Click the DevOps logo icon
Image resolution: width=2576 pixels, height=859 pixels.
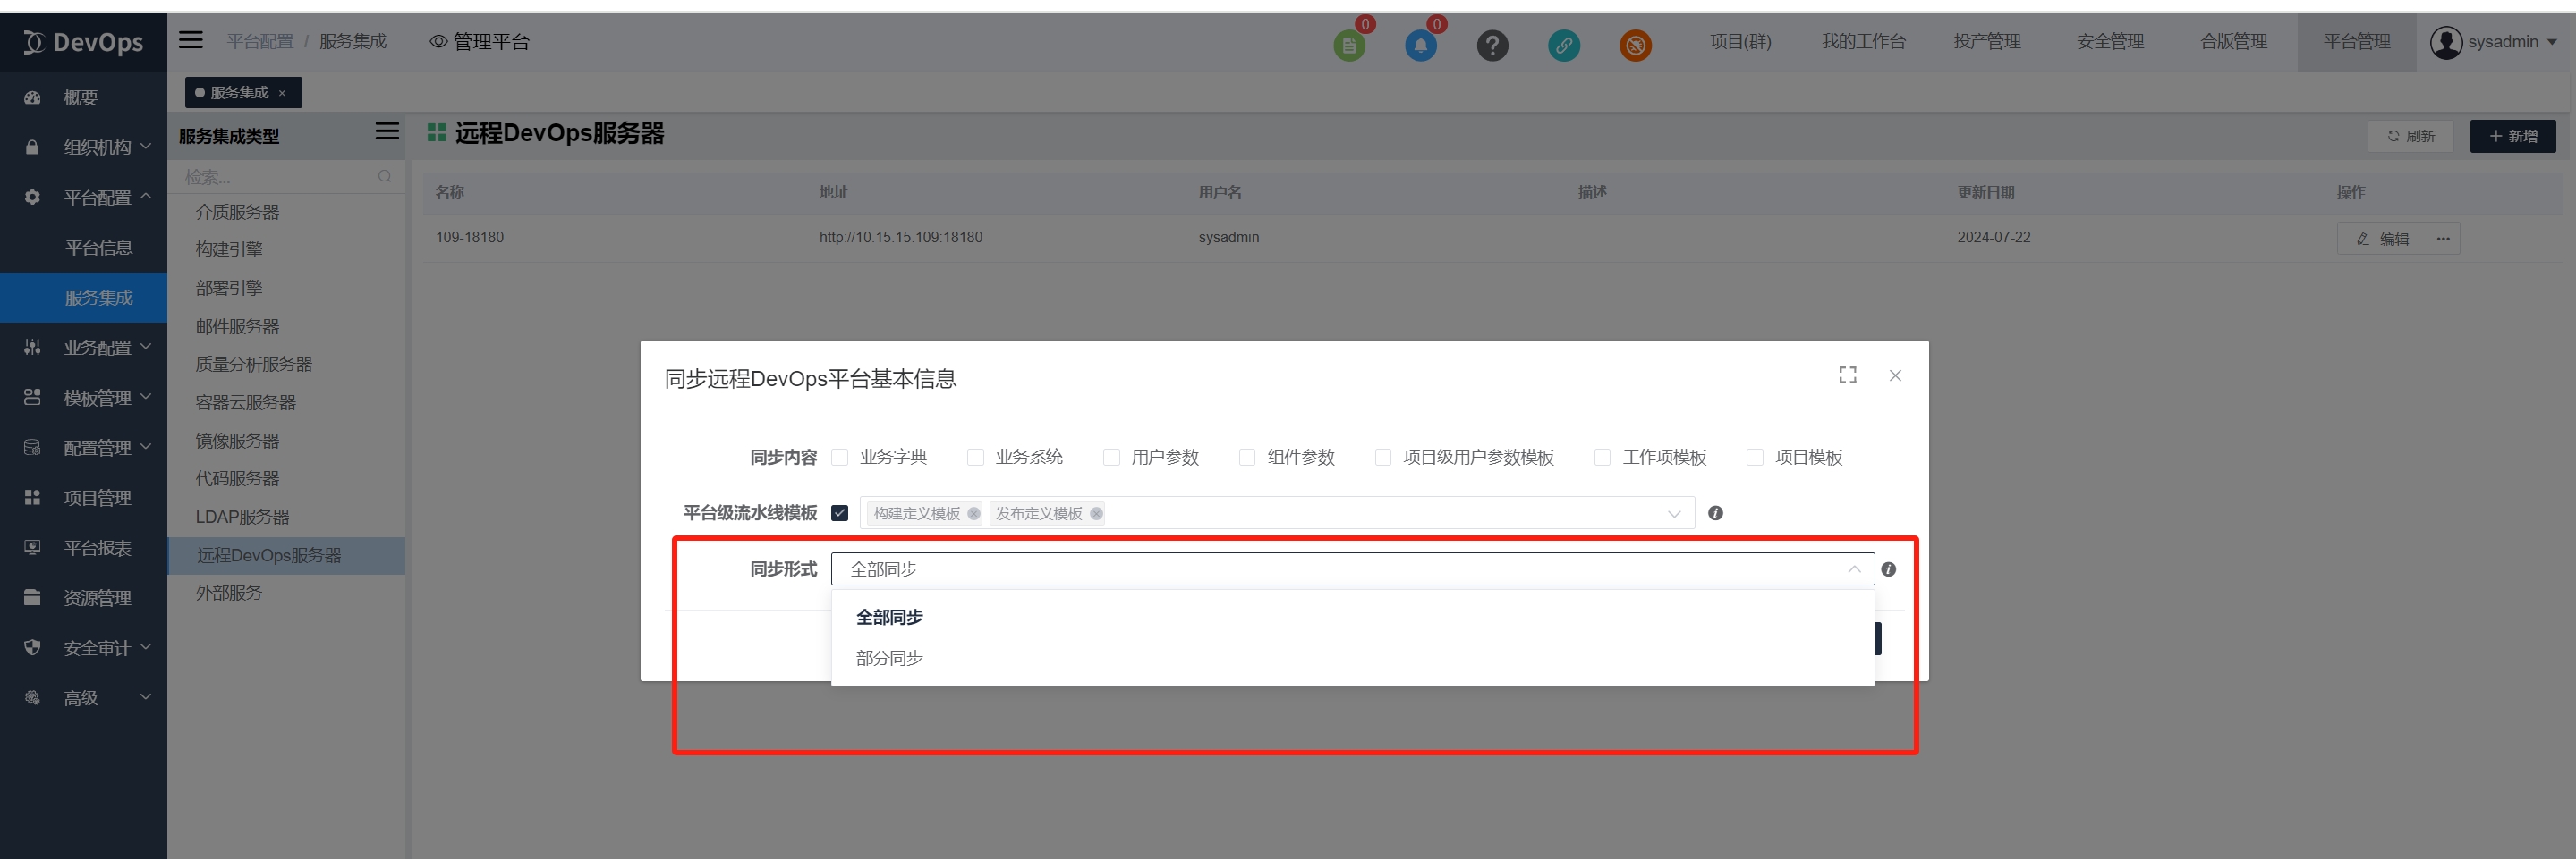click(x=33, y=42)
